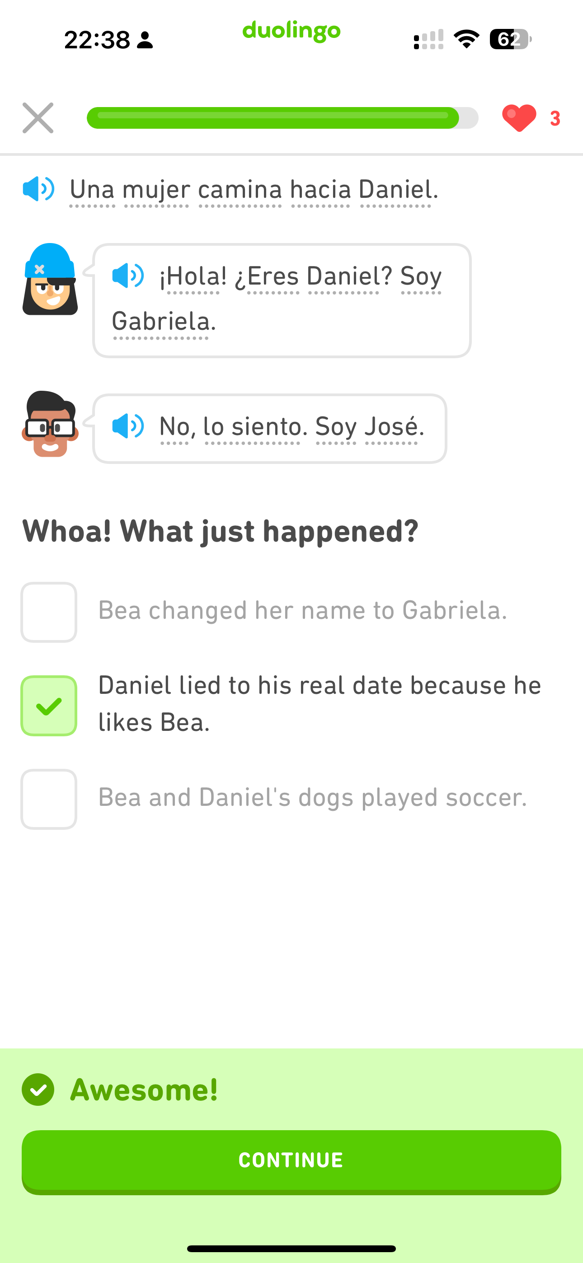
Task: Tap the Wi-Fi status icon
Action: click(466, 39)
